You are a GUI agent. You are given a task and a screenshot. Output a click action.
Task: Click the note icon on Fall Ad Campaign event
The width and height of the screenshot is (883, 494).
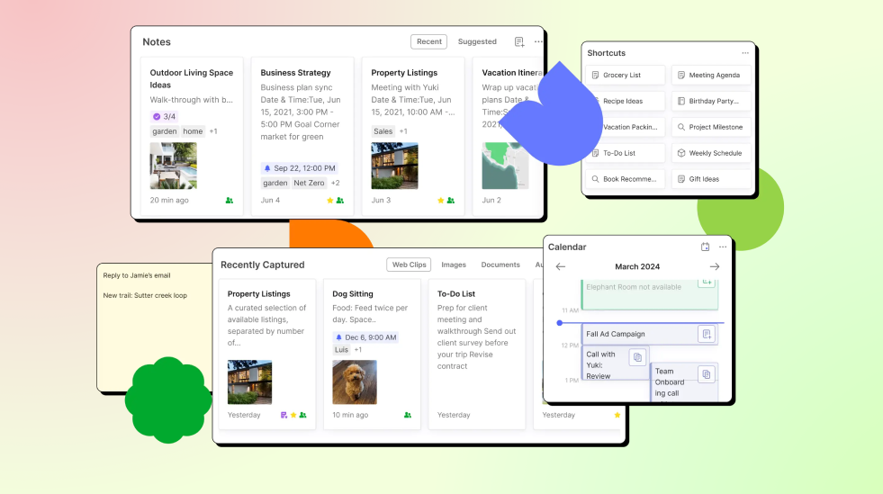click(707, 334)
